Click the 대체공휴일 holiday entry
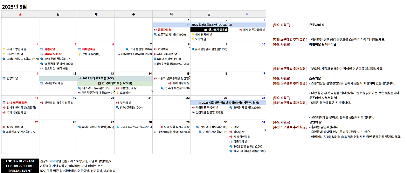Image resolution: width=407 pixels, height=173 pixels. pos(89,49)
